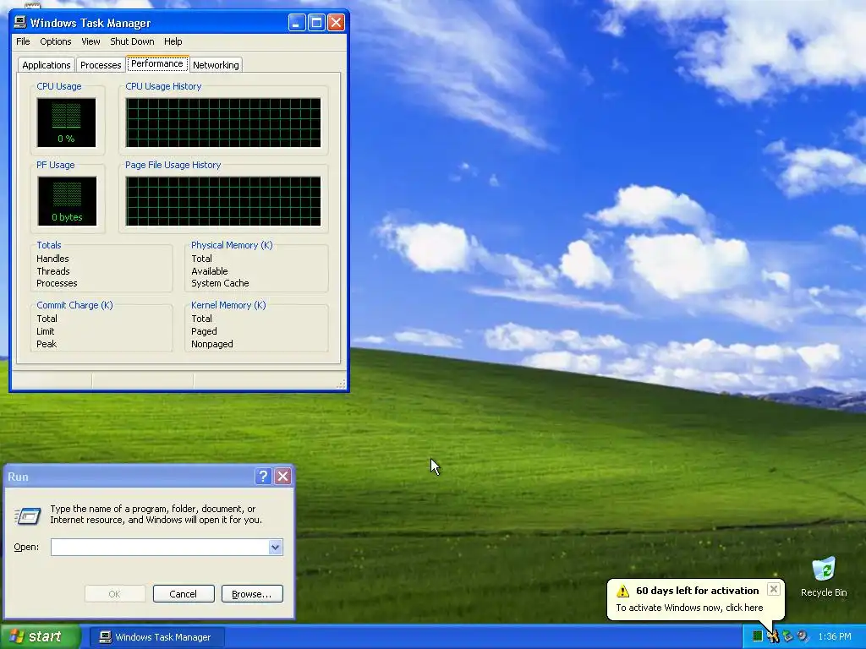
Task: Click the 'Physical Memory (K)' group heading
Action: pyautogui.click(x=232, y=245)
